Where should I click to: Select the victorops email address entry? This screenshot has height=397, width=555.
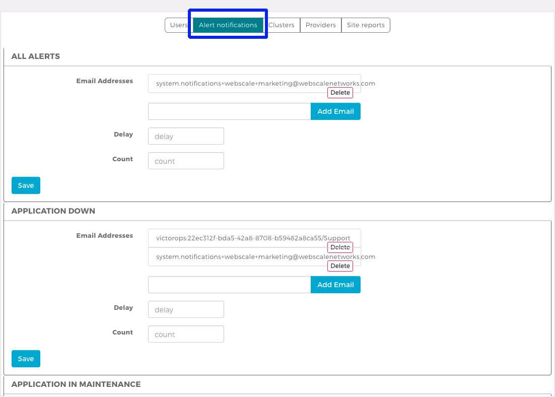253,238
